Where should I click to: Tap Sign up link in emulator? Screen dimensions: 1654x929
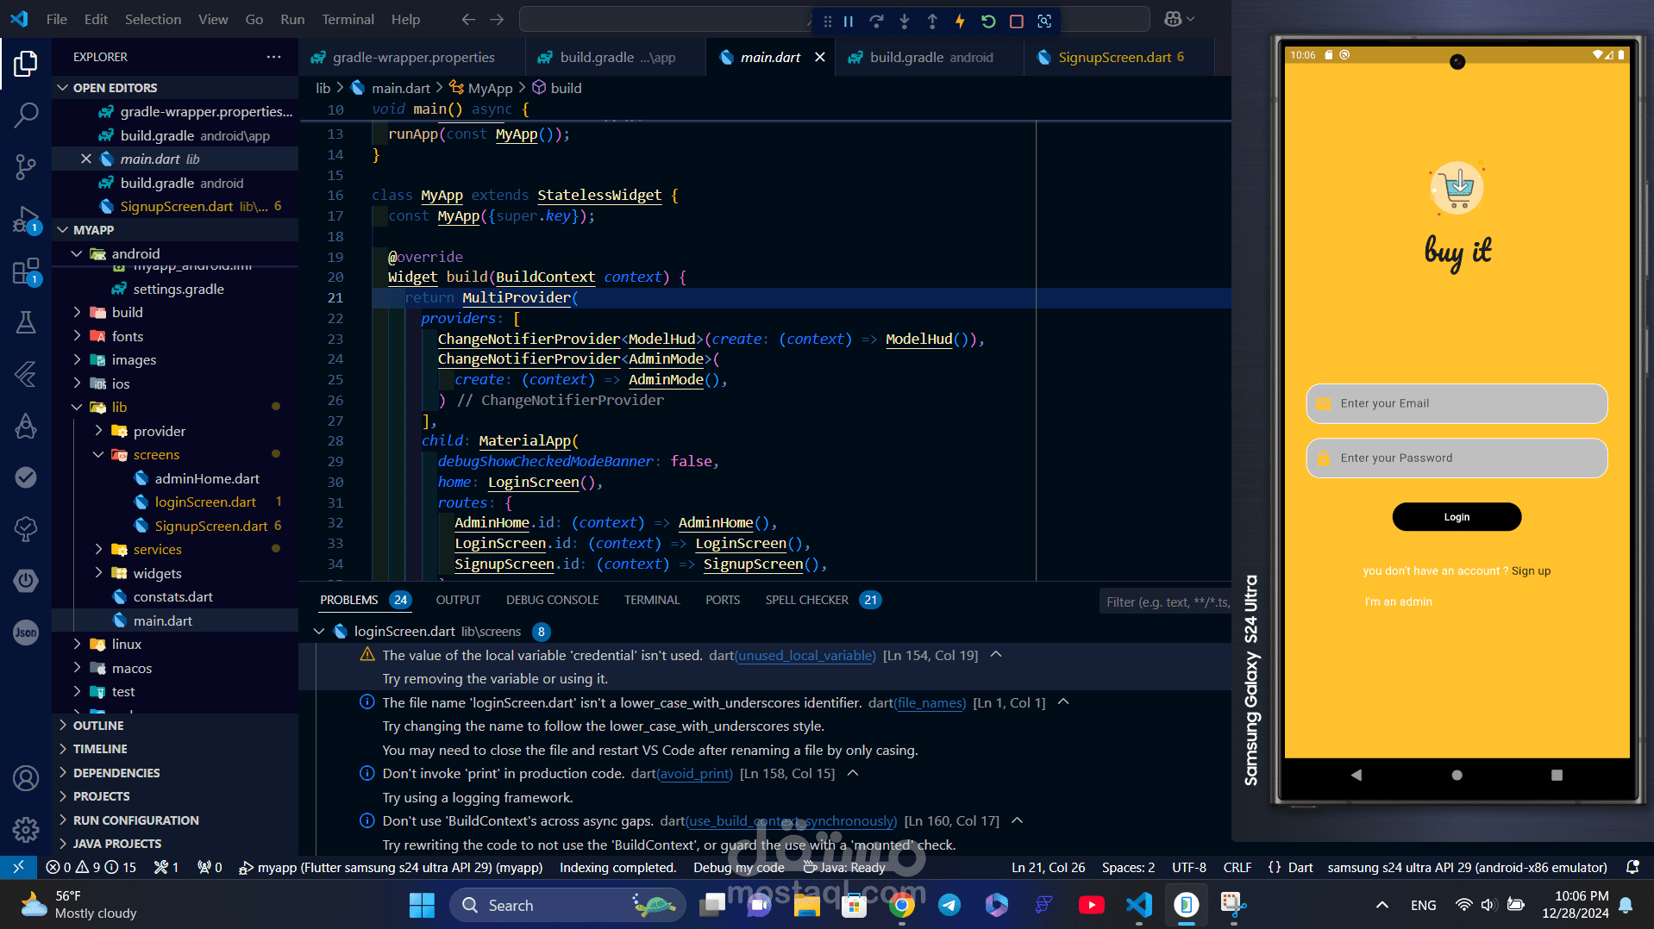[x=1531, y=570]
